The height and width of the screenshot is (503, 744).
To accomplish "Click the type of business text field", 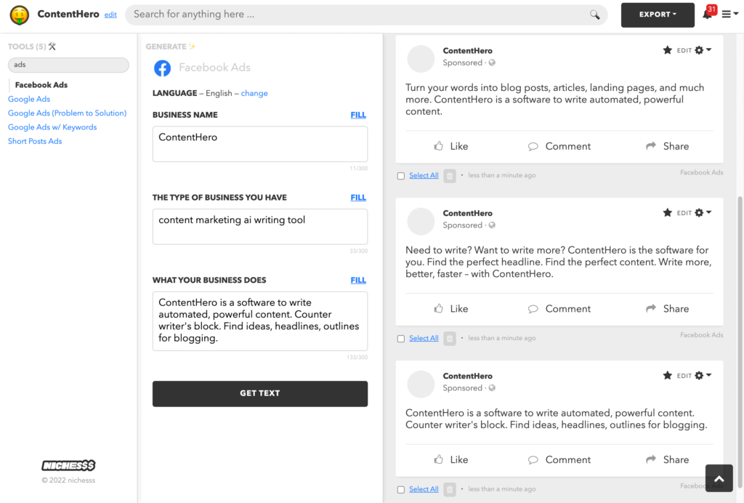I will (x=260, y=227).
